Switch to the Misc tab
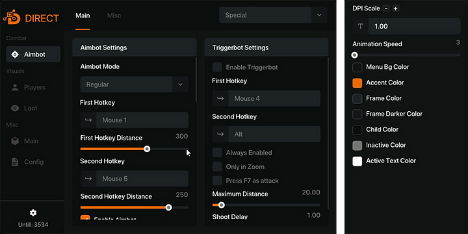Screen dimensions: 468x234 click(x=114, y=16)
